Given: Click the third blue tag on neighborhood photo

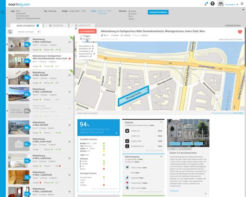Looking at the screenshot, I should [x=198, y=144].
